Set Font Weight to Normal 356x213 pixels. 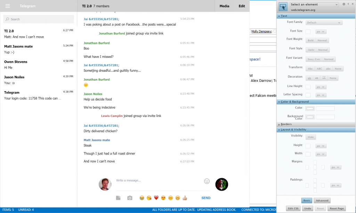click(322, 40)
